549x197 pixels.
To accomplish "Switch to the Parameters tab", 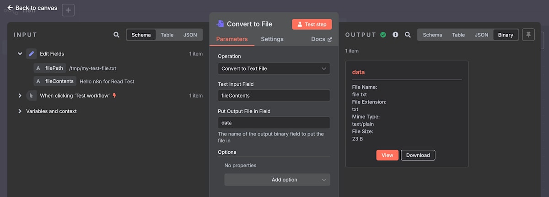I will pyautogui.click(x=232, y=39).
